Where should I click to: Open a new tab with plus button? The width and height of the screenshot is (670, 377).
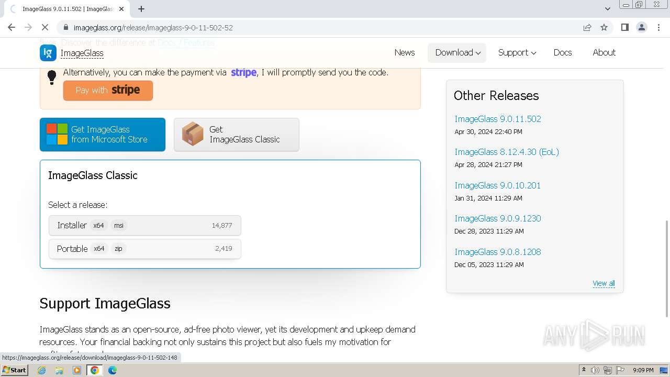click(141, 9)
